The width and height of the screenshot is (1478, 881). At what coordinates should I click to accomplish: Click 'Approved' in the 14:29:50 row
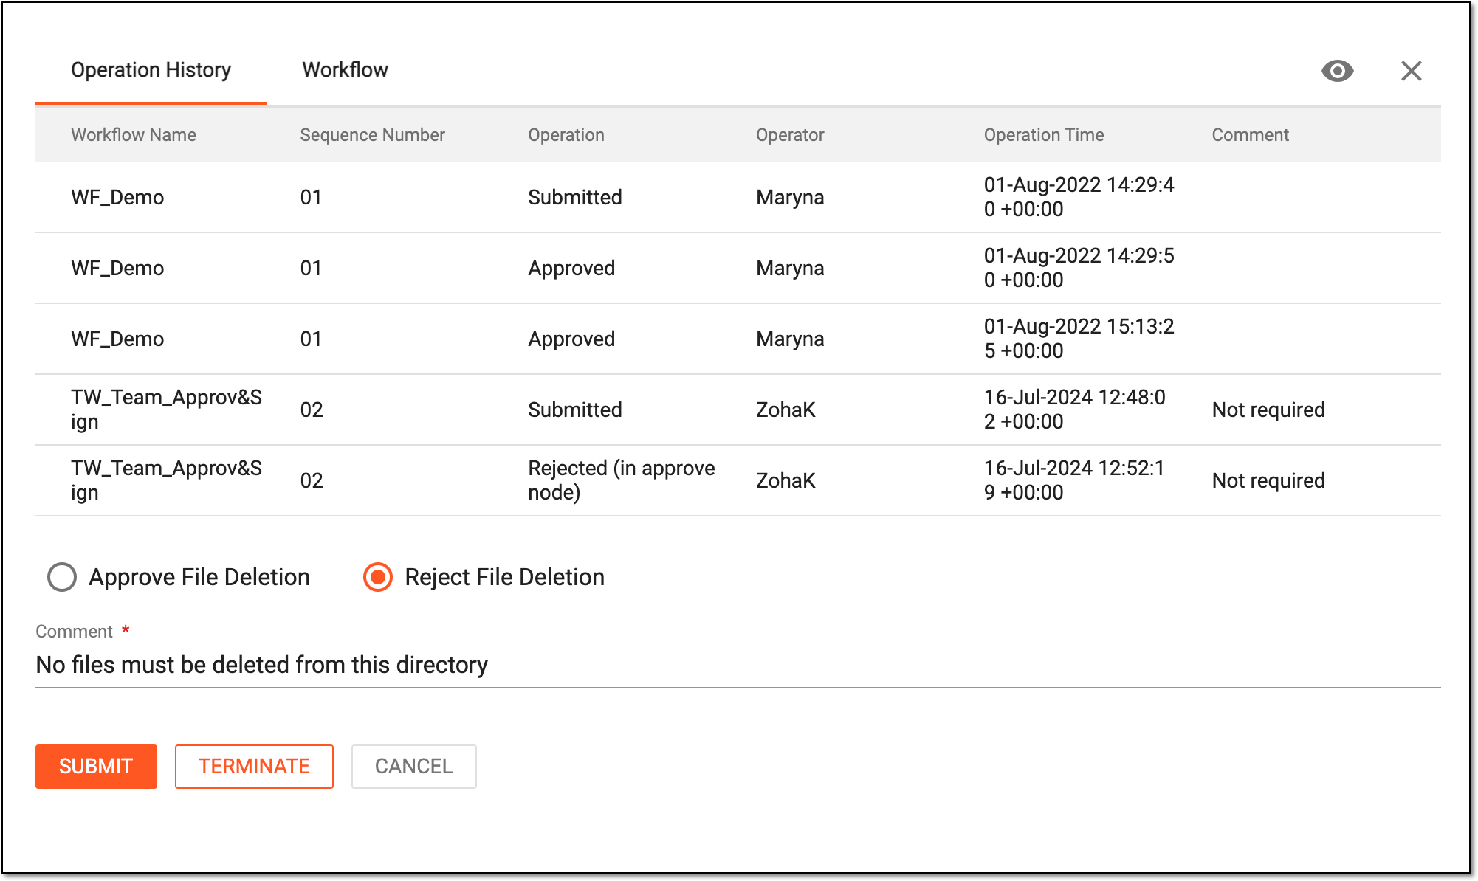(x=571, y=268)
